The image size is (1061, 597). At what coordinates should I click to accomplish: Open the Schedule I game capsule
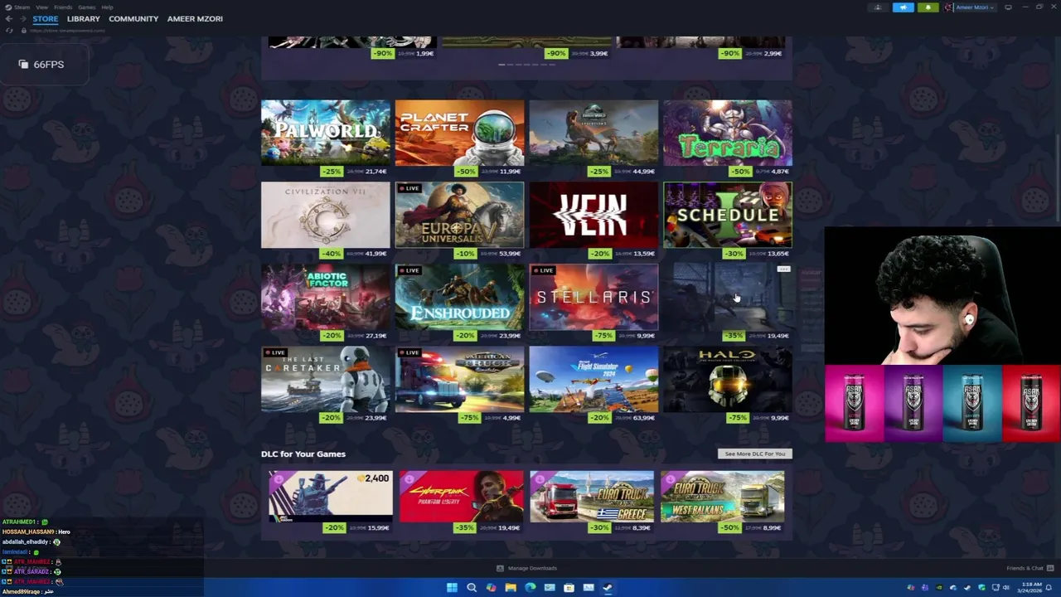point(728,215)
